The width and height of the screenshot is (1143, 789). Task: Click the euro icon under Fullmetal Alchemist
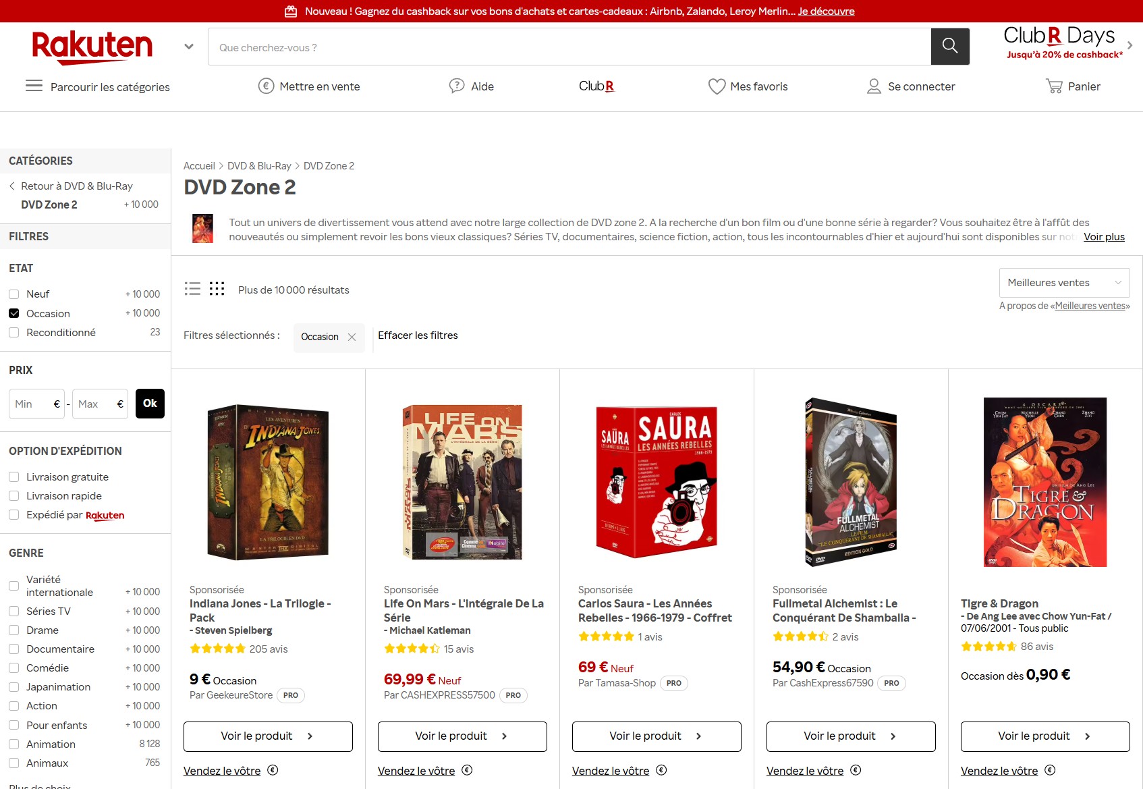856,770
